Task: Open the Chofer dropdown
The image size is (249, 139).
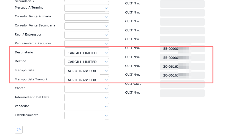Action: point(86,89)
